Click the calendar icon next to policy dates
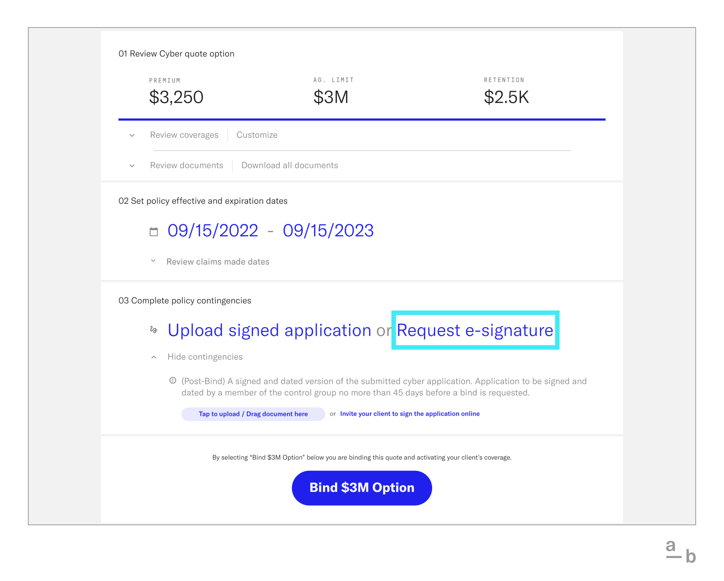724x581 pixels. [x=154, y=231]
